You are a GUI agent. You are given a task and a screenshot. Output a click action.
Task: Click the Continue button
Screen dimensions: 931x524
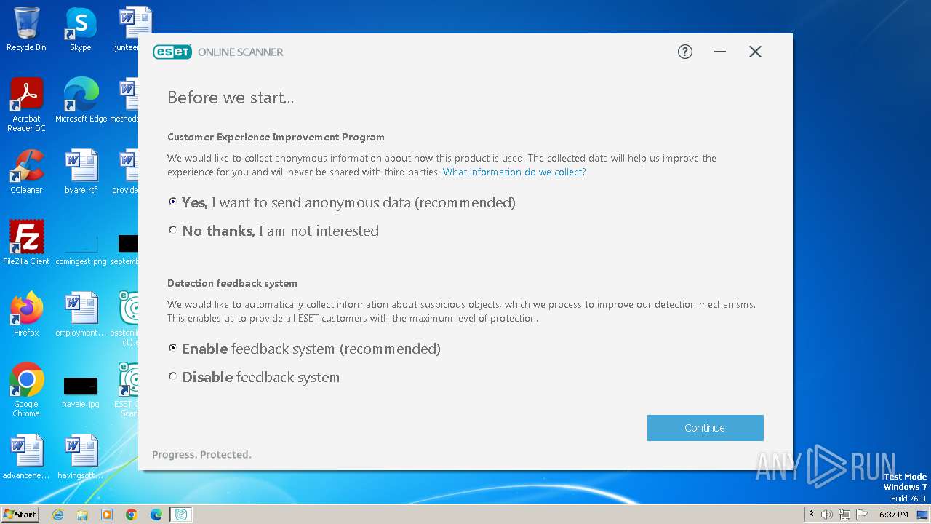[x=706, y=428]
